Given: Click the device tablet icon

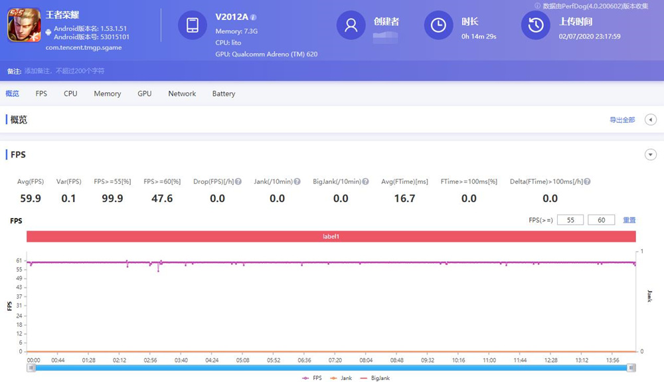Looking at the screenshot, I should [193, 25].
